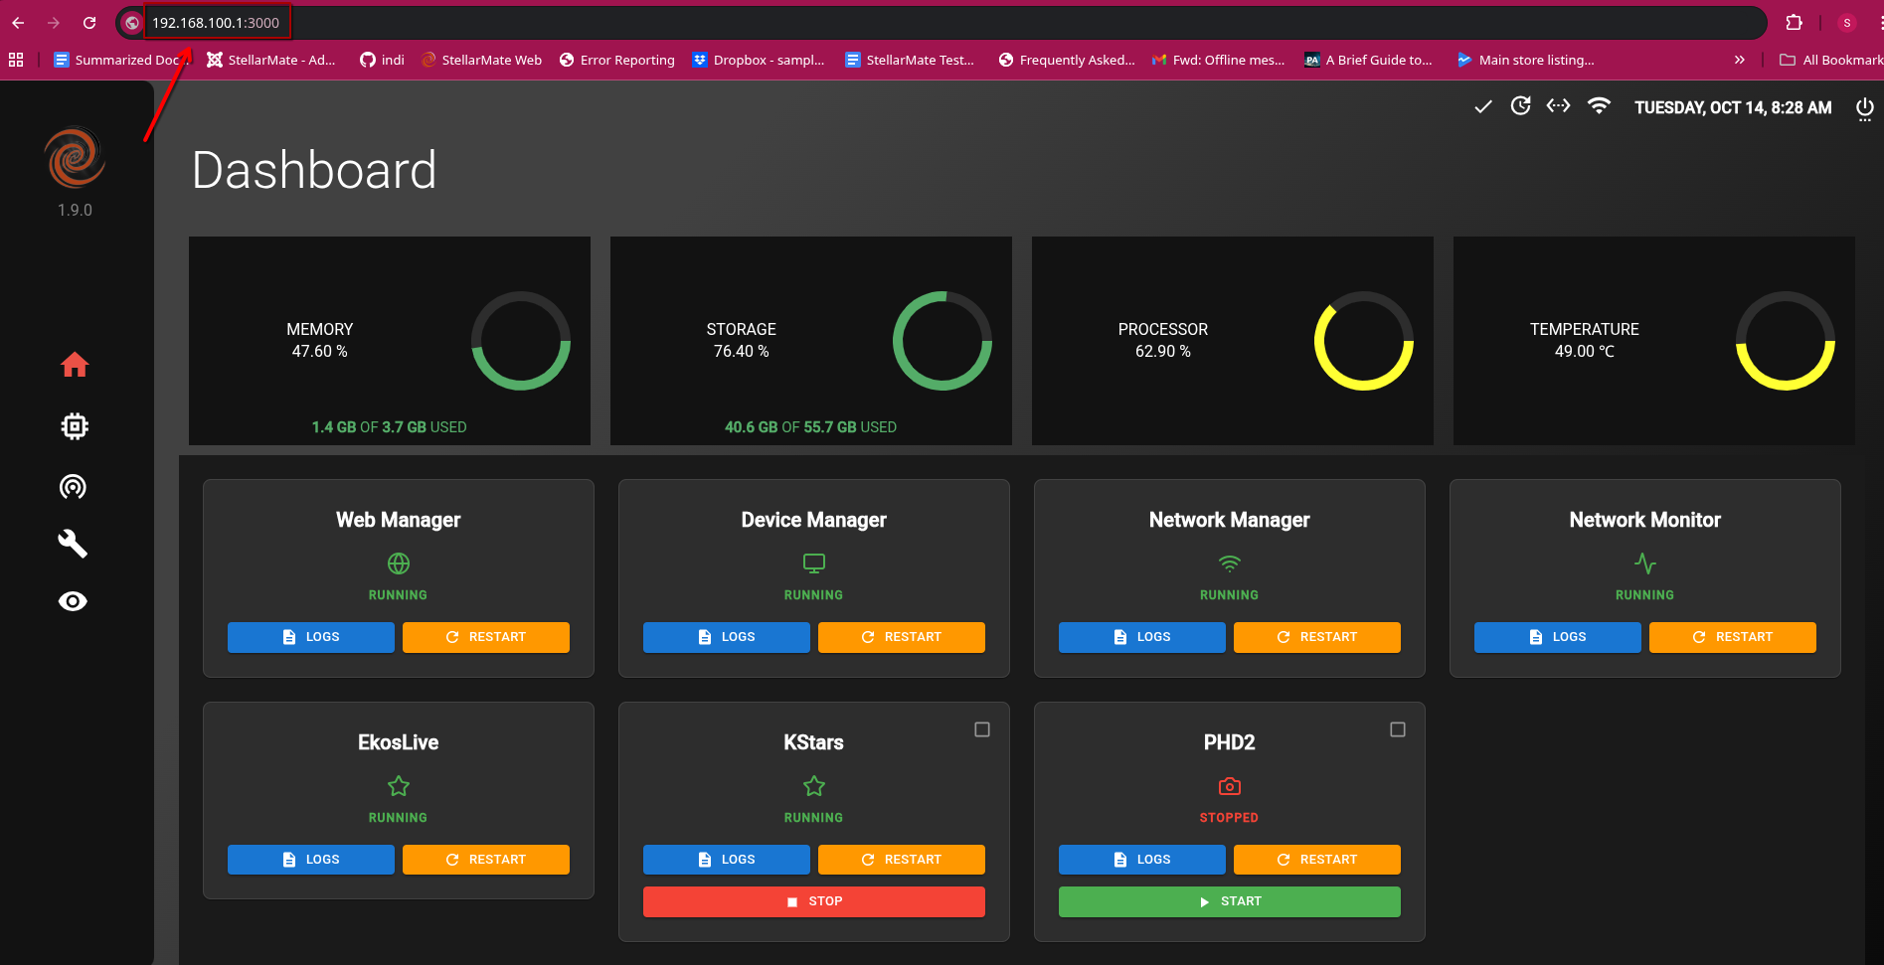Open the wrench tools sidebar icon
Viewport: 1884px width, 965px height.
coord(73,544)
